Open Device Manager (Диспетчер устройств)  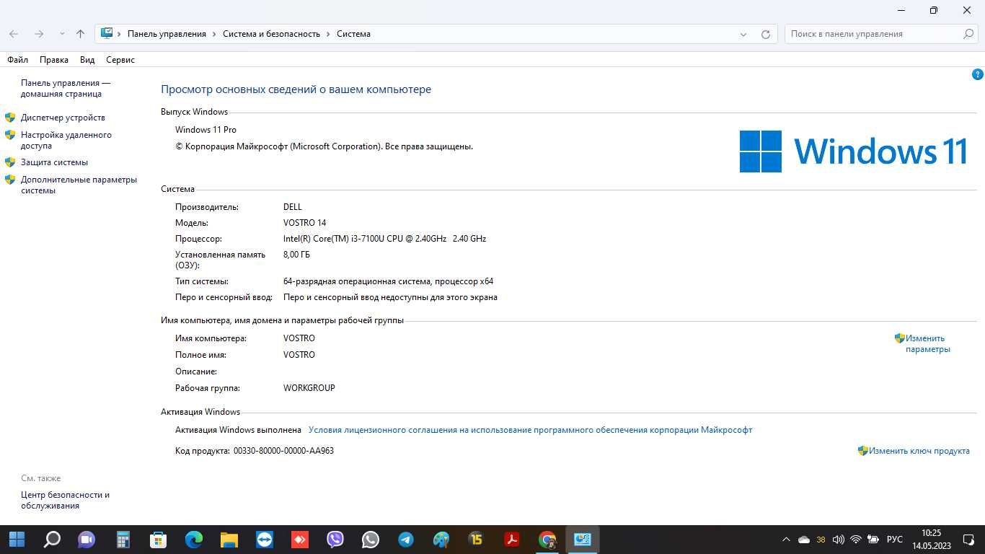pyautogui.click(x=63, y=118)
